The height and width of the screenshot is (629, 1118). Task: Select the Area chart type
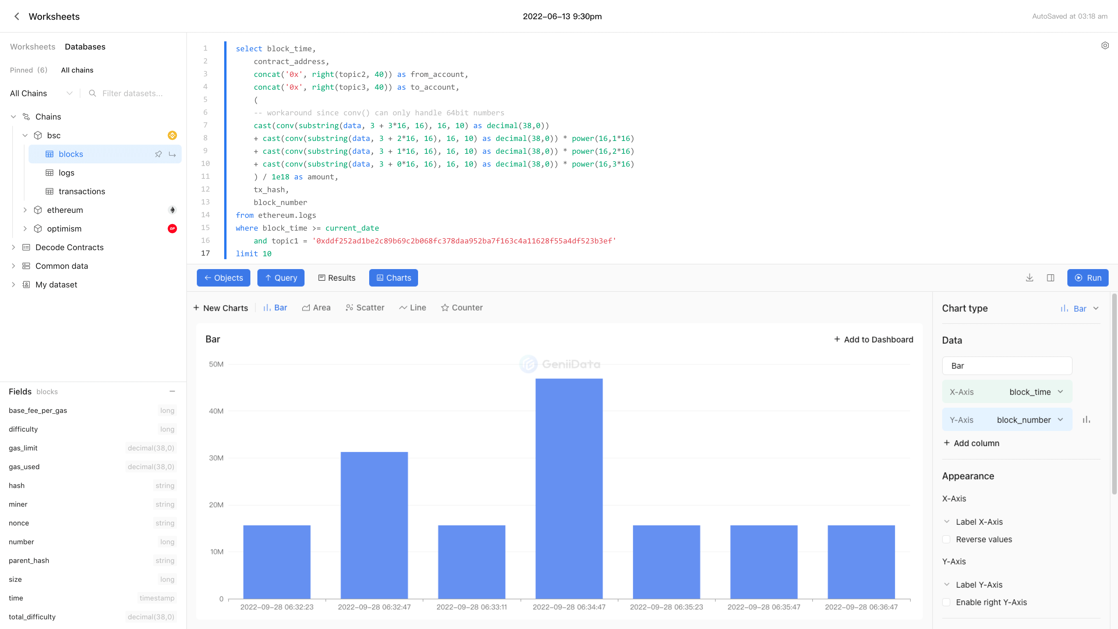321,307
